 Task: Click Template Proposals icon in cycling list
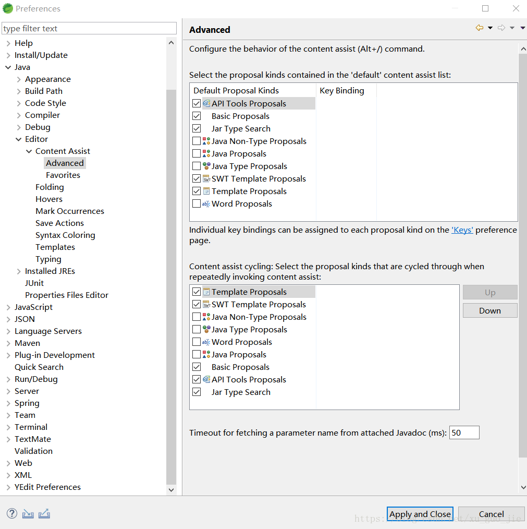click(206, 292)
